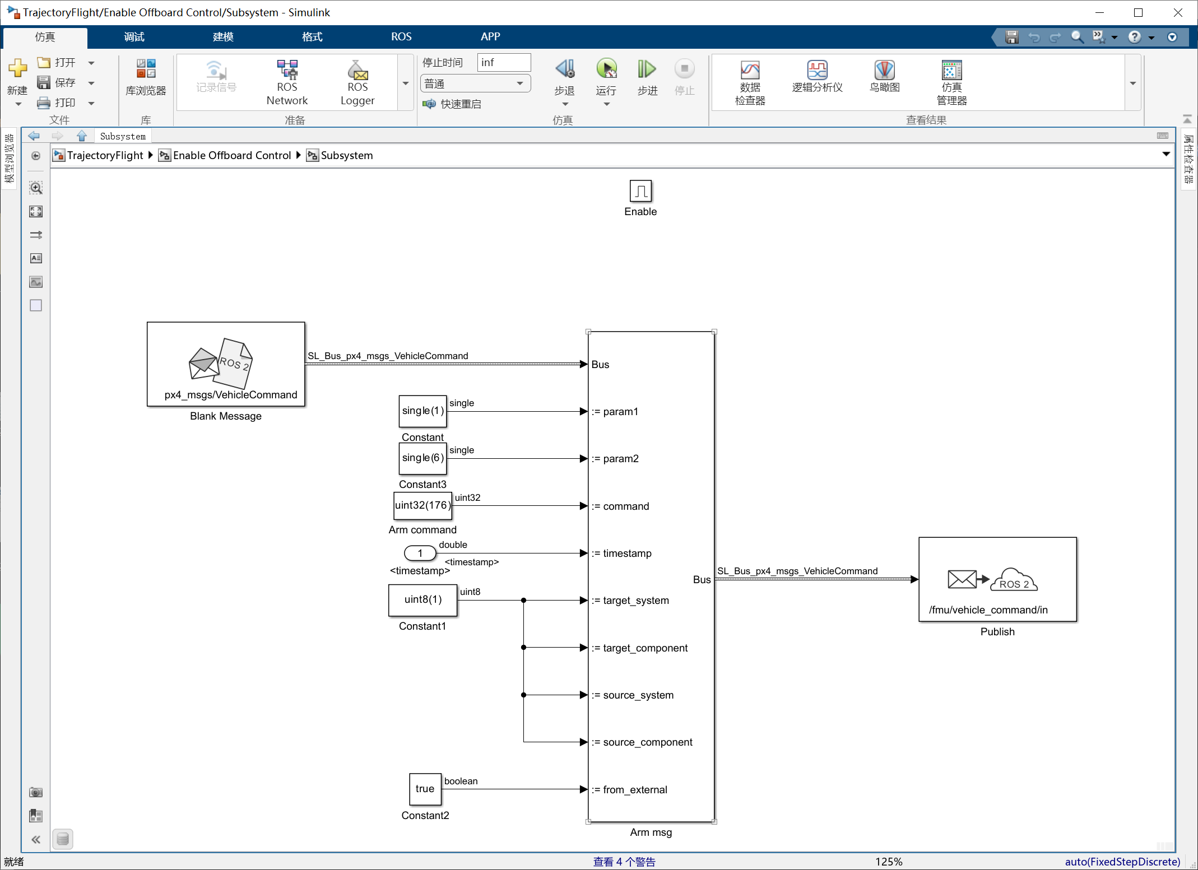The width and height of the screenshot is (1198, 870).
Task: Open the Model Browser (模型浏览器) side panel
Action: 9,159
